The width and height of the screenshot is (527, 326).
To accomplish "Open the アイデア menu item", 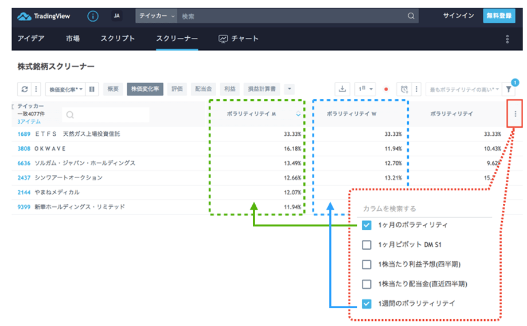I will point(32,39).
